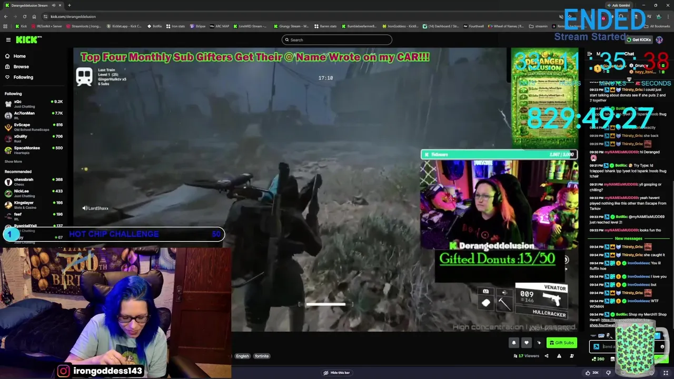The width and height of the screenshot is (674, 379).
Task: Open the Wheel of Names bookmark
Action: tap(506, 26)
